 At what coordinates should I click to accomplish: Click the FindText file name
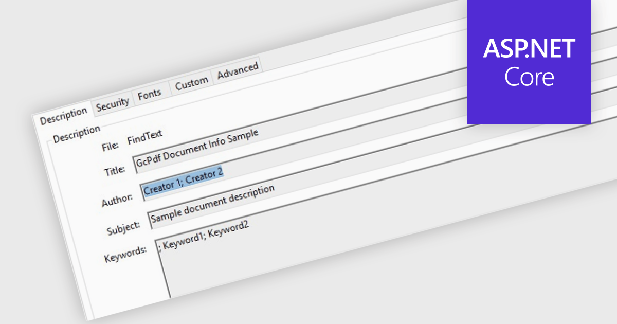[146, 136]
